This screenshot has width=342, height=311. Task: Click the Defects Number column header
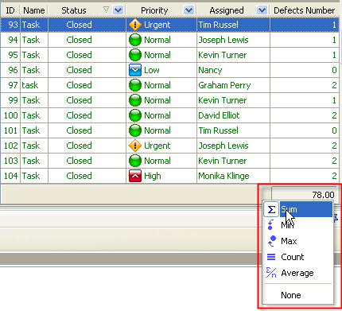(305, 10)
